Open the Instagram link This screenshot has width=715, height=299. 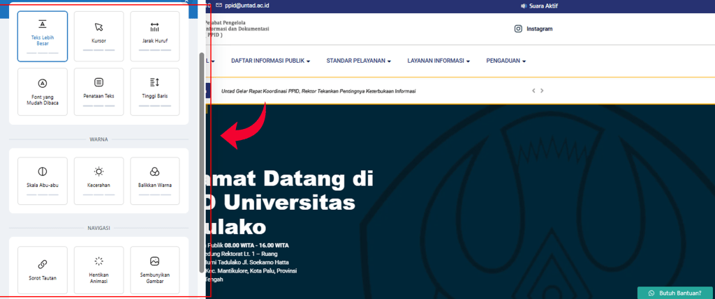tap(533, 29)
